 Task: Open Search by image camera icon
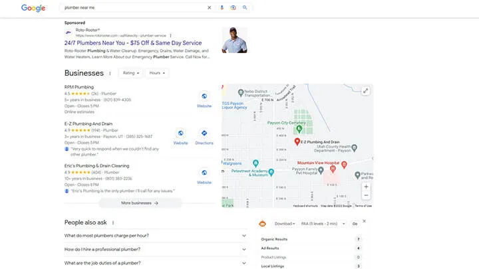[233, 7]
